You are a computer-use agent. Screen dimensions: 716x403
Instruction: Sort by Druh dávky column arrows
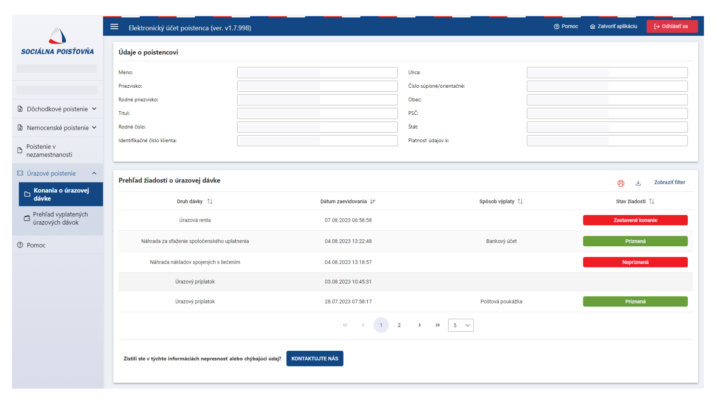210,201
